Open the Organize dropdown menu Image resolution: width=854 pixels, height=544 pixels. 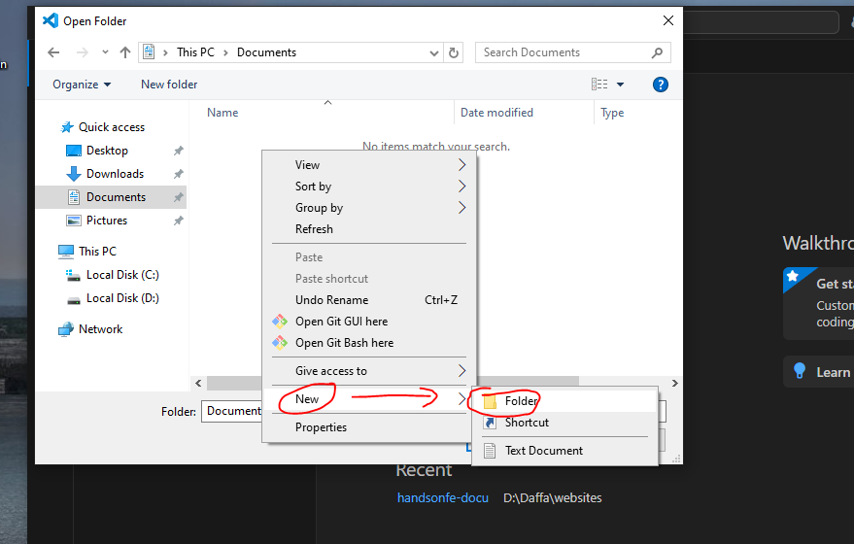click(82, 85)
